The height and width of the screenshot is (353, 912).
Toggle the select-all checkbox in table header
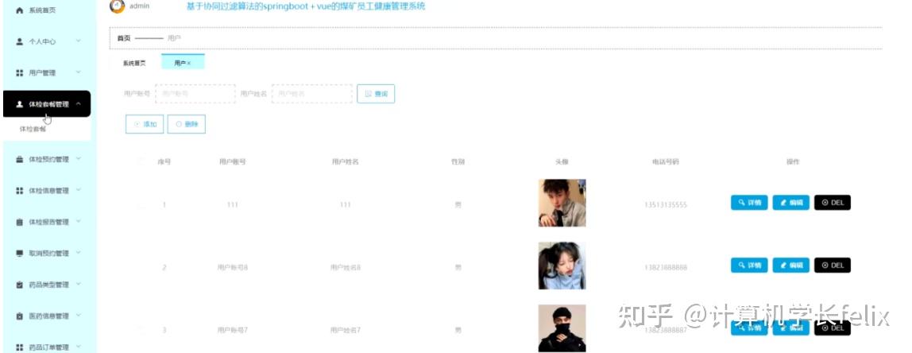coord(140,162)
